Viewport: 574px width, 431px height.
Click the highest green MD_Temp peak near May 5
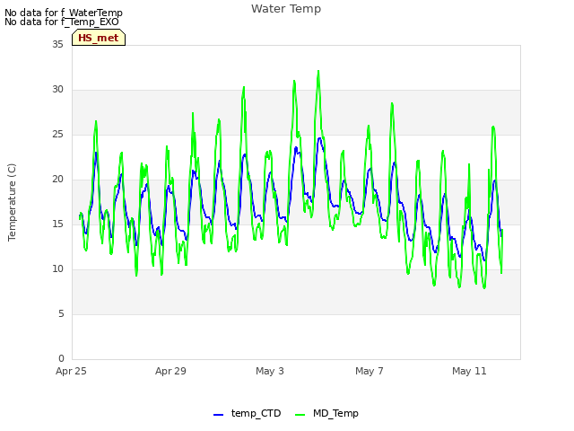coord(318,71)
